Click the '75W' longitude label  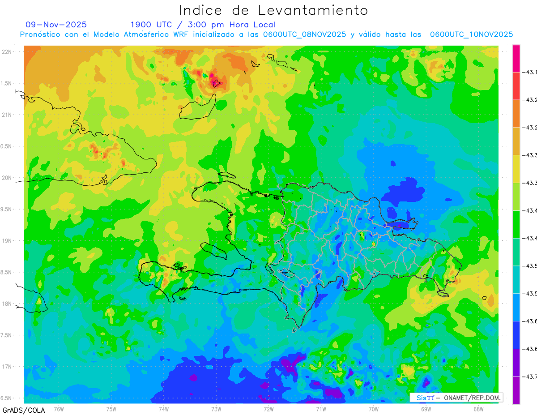pos(111,409)
